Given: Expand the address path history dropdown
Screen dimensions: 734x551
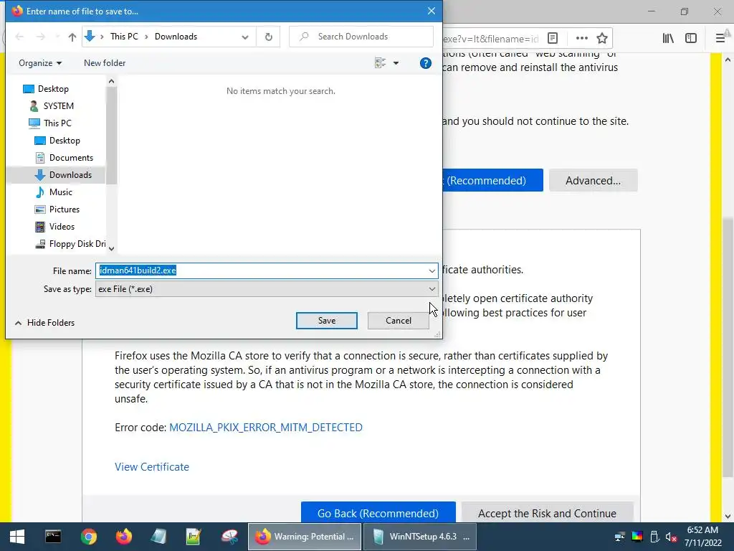Looking at the screenshot, I should pyautogui.click(x=245, y=37).
